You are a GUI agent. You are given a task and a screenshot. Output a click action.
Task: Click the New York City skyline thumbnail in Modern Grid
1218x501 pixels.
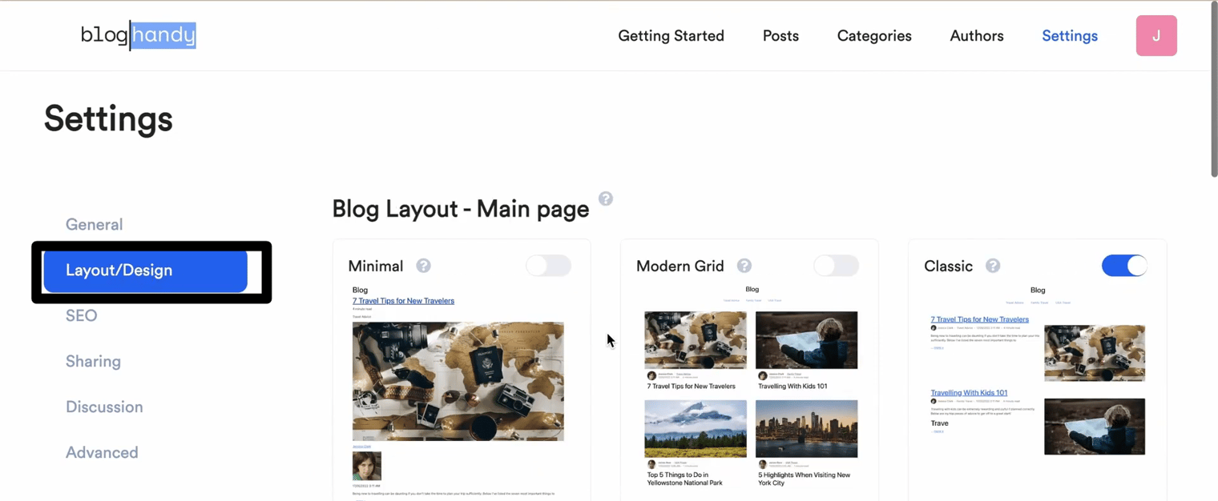click(806, 428)
